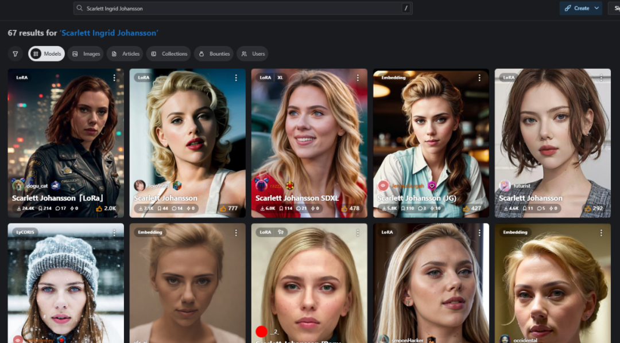Click the Embedding tag on the JG card
This screenshot has height=343, width=620.
[393, 77]
